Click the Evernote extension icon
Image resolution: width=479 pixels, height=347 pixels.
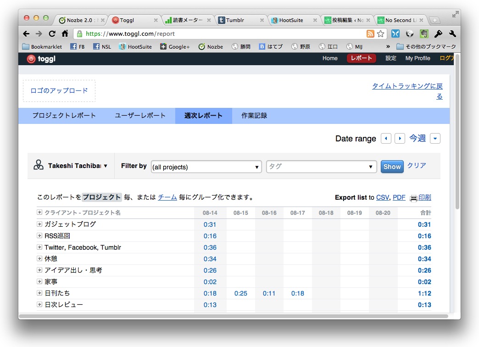tap(424, 34)
